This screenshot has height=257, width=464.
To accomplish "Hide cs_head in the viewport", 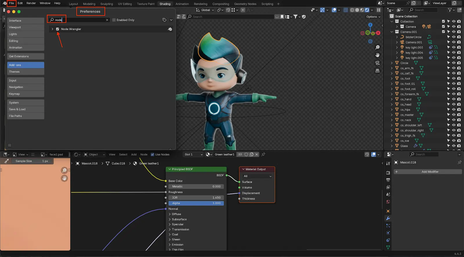I will point(454,104).
